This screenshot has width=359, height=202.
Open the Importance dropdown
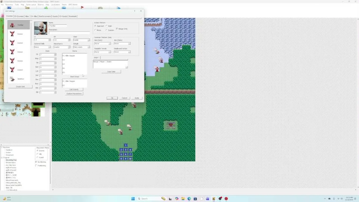(x=62, y=47)
